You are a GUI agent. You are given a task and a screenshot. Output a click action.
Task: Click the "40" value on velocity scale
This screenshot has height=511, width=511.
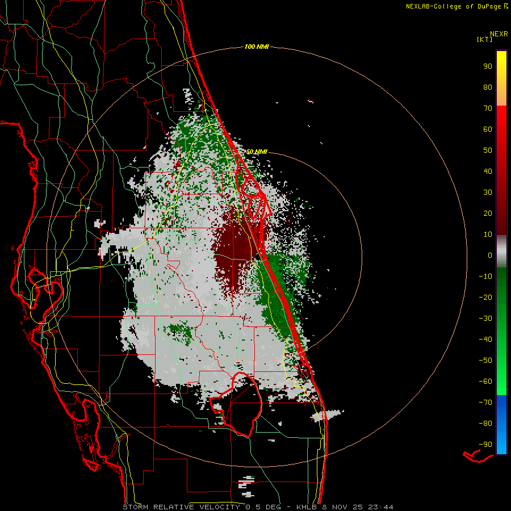click(488, 171)
